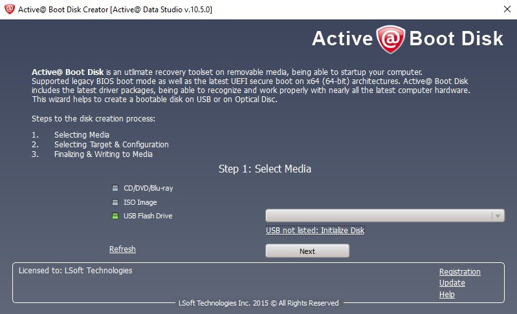Click the 'Step 1: Select Media' heading
Screen dimensions: 517x314
(x=265, y=169)
